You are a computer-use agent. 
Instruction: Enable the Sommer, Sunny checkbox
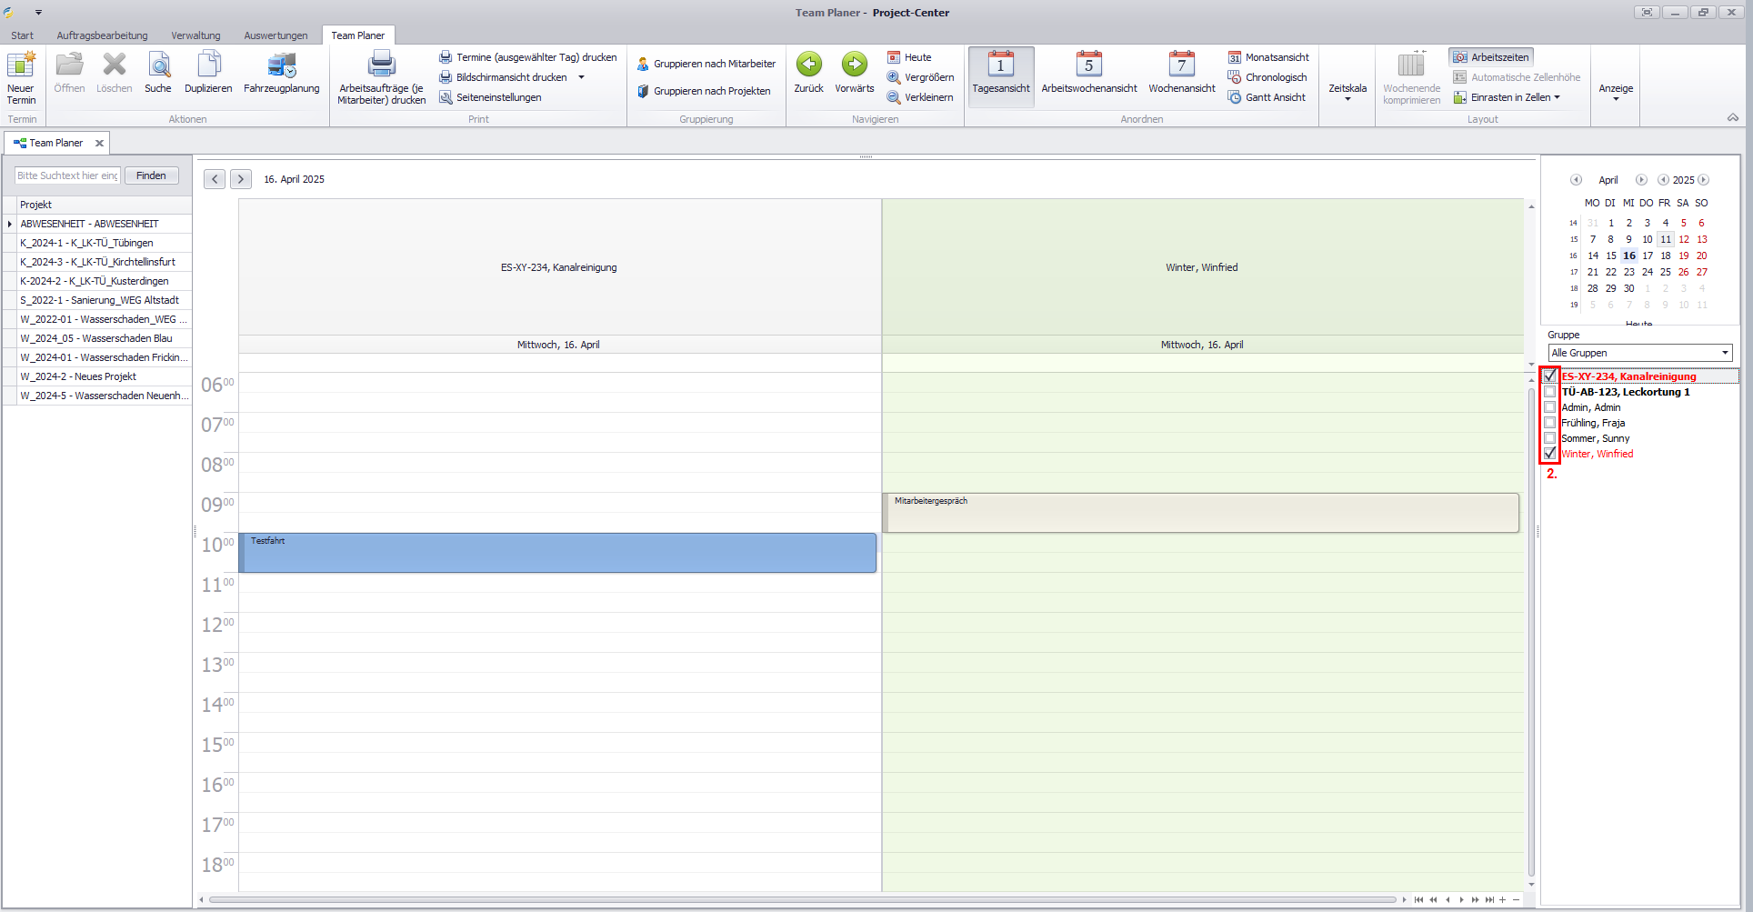(1550, 438)
